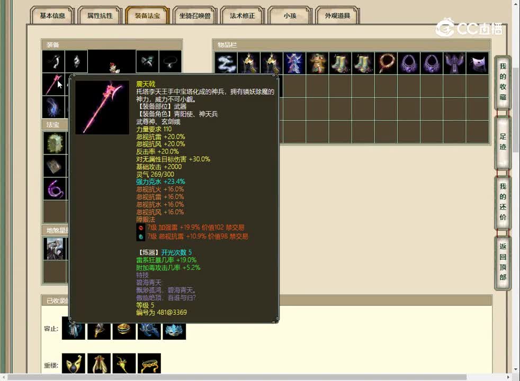The image size is (520, 381).
Task: Click the 编号为 481@3369 text
Action: 162,312
